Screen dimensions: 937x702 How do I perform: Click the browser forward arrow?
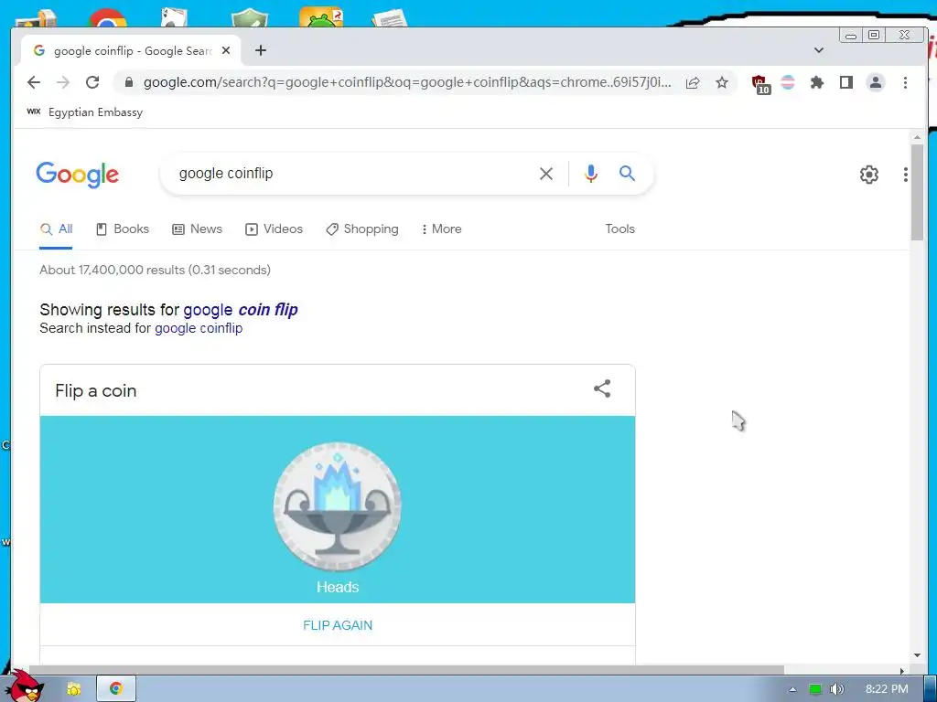pyautogui.click(x=63, y=82)
